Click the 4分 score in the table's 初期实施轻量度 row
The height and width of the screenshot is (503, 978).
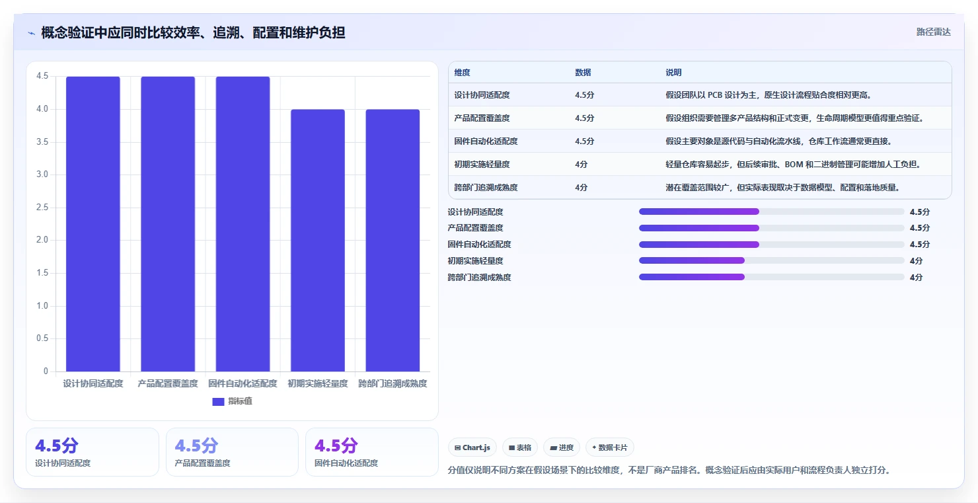[x=582, y=165]
